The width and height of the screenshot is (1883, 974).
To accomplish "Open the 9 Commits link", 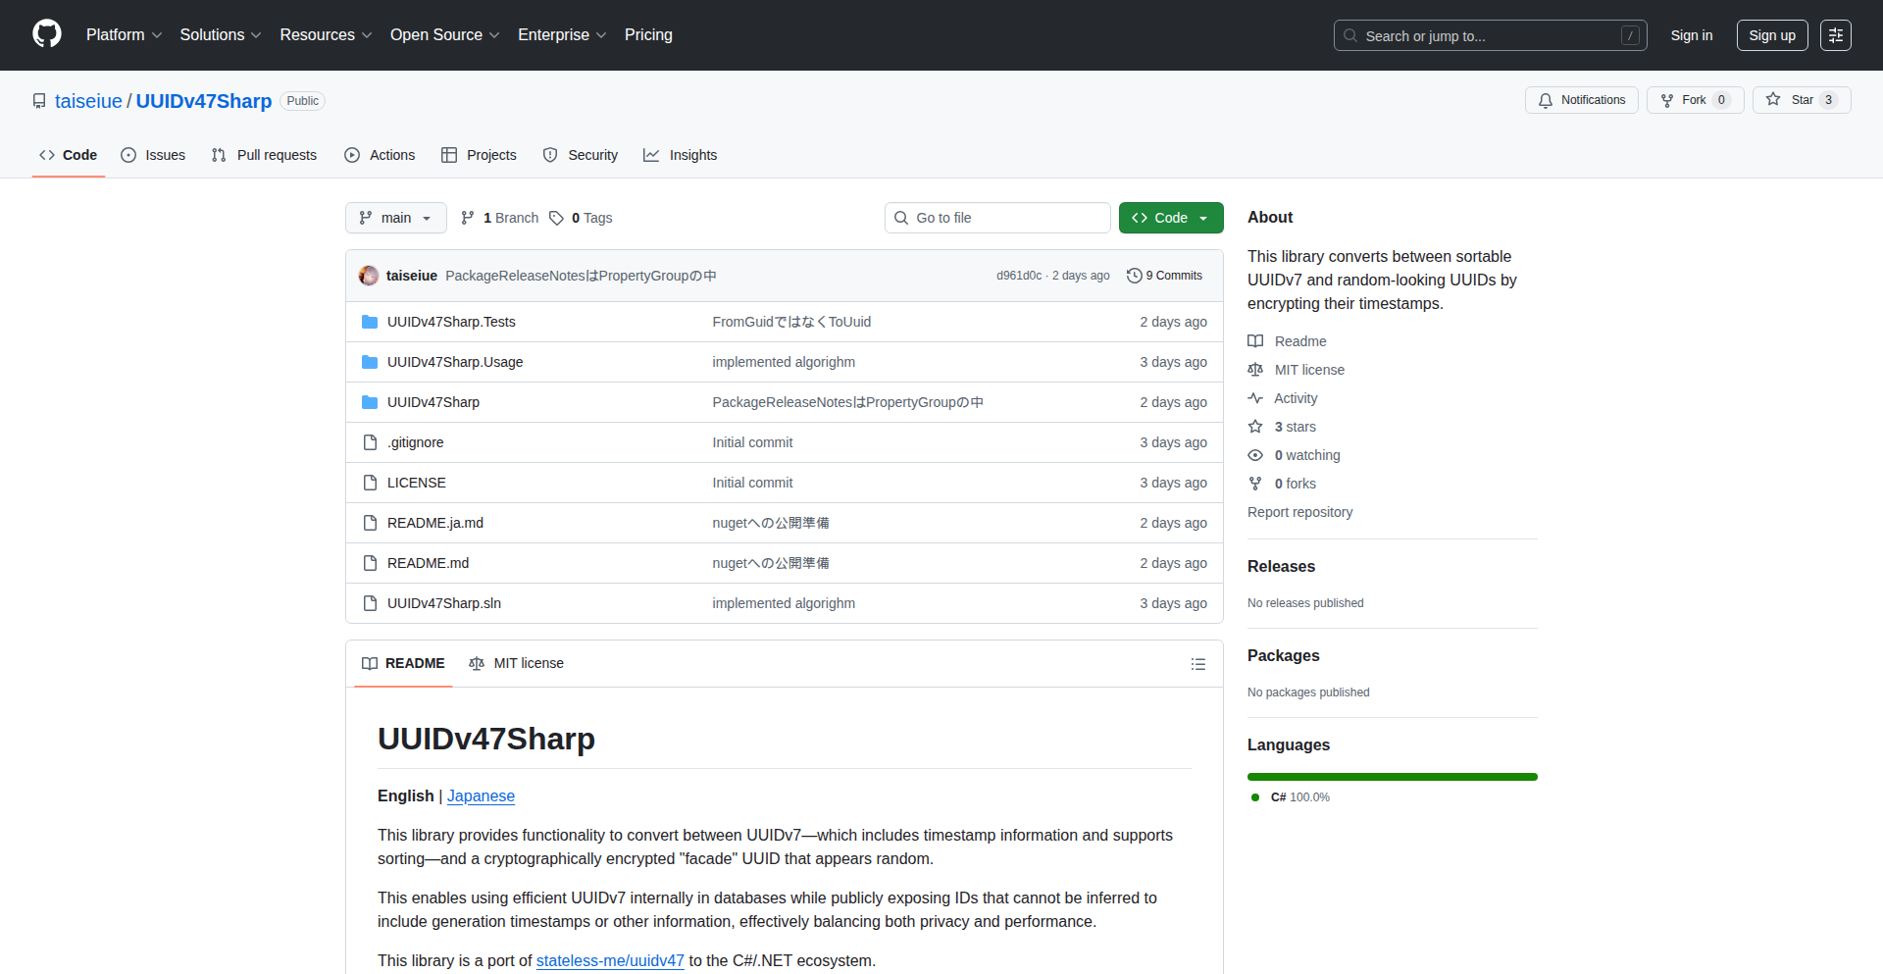I will (1165, 276).
